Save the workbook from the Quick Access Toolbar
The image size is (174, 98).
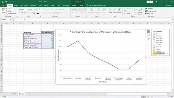(x=3, y=2)
